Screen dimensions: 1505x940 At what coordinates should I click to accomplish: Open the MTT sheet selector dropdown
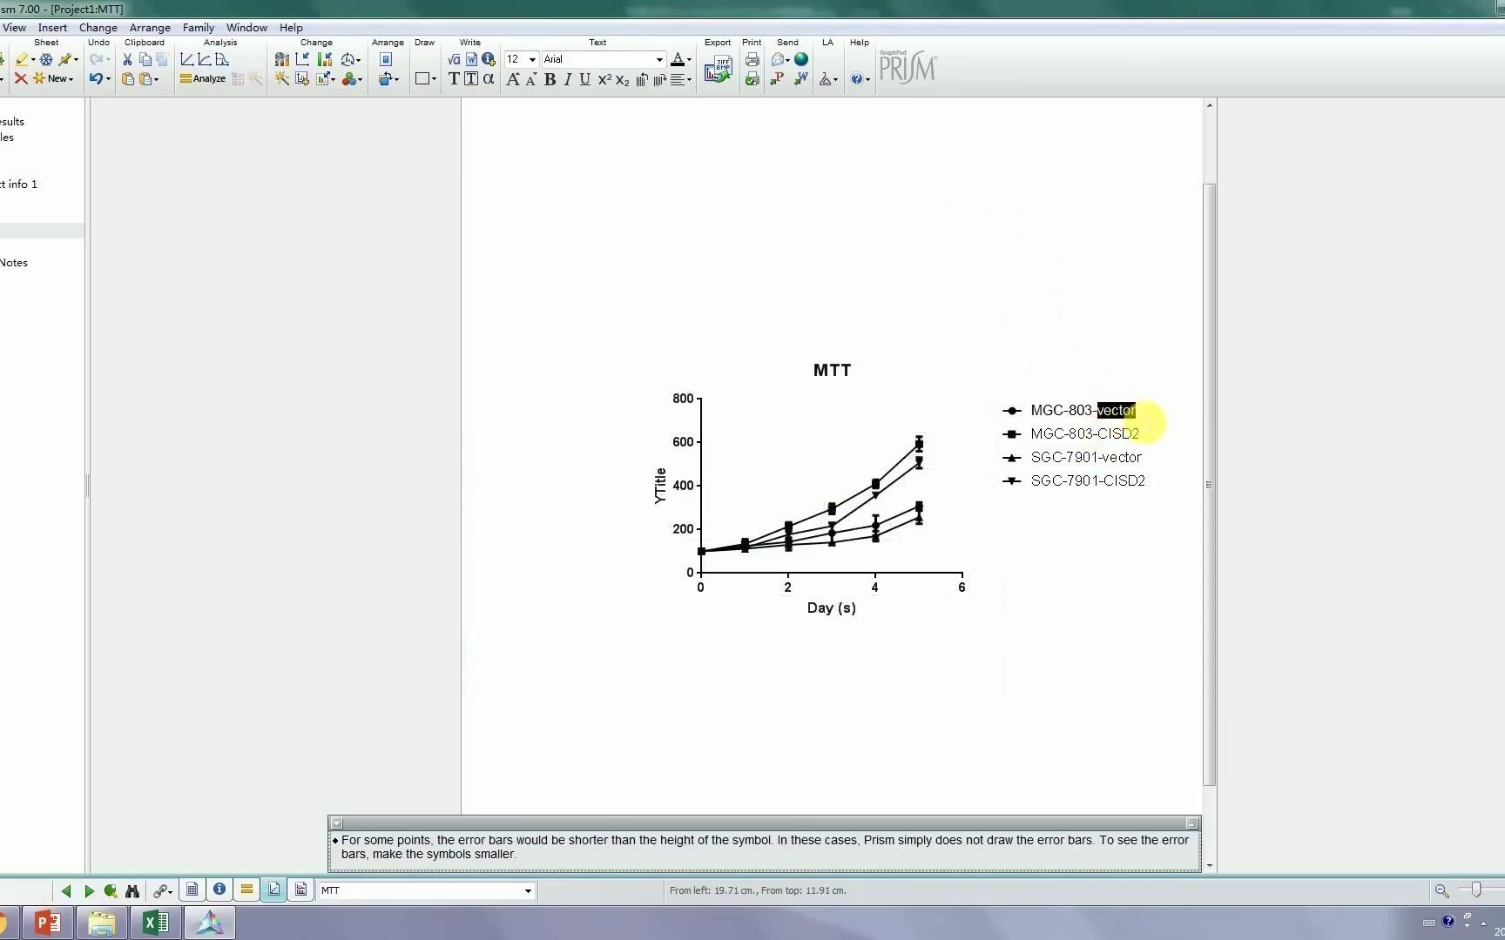pos(527,890)
